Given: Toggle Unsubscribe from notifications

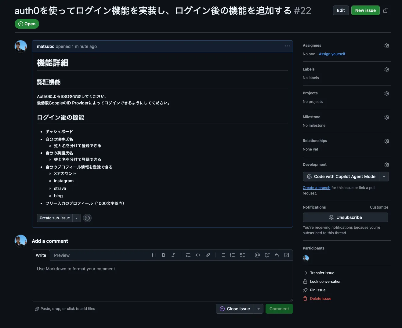Looking at the screenshot, I should 345,217.
